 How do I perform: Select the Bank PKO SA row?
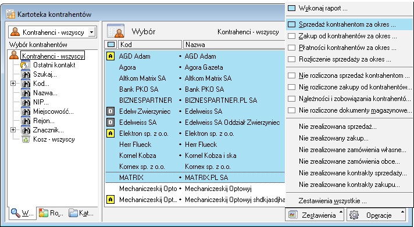coord(195,89)
